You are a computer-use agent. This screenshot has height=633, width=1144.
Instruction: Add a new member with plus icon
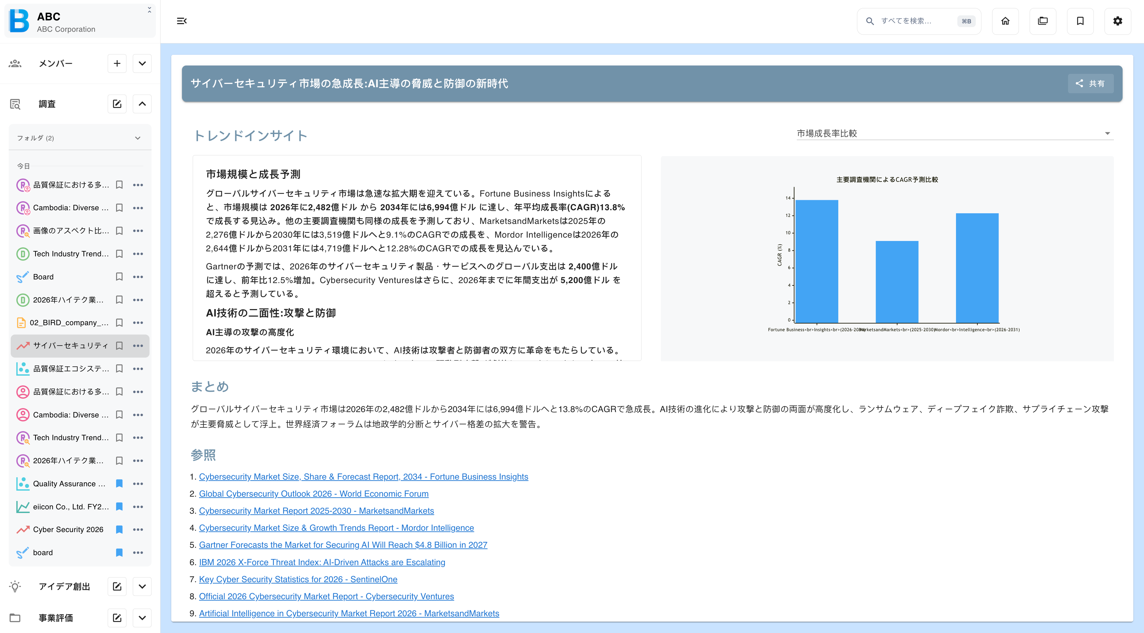click(x=117, y=64)
